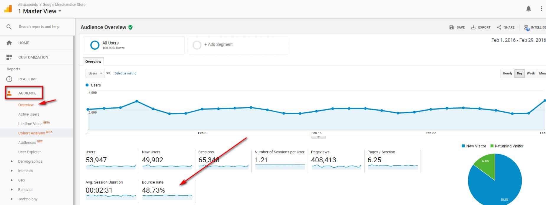Collapse the chart using the handle below
The image size is (546, 205).
pos(318,137)
